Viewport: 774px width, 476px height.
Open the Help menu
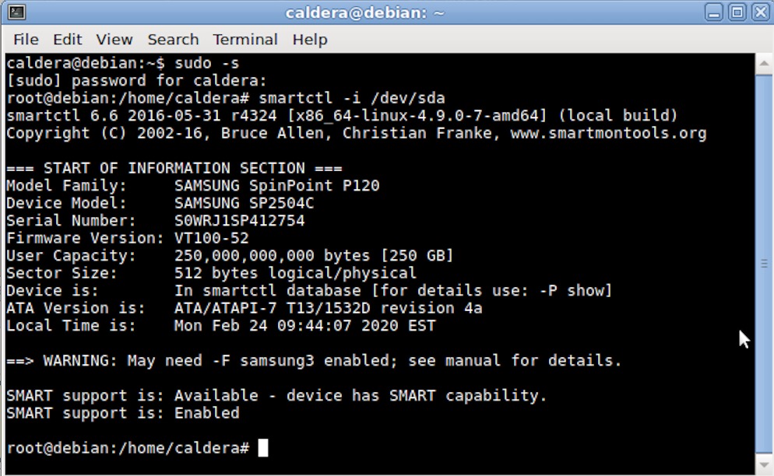[310, 40]
